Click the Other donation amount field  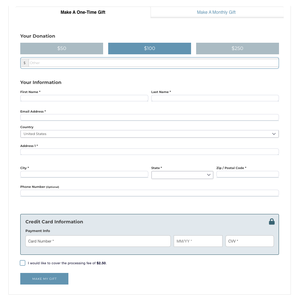point(153,63)
